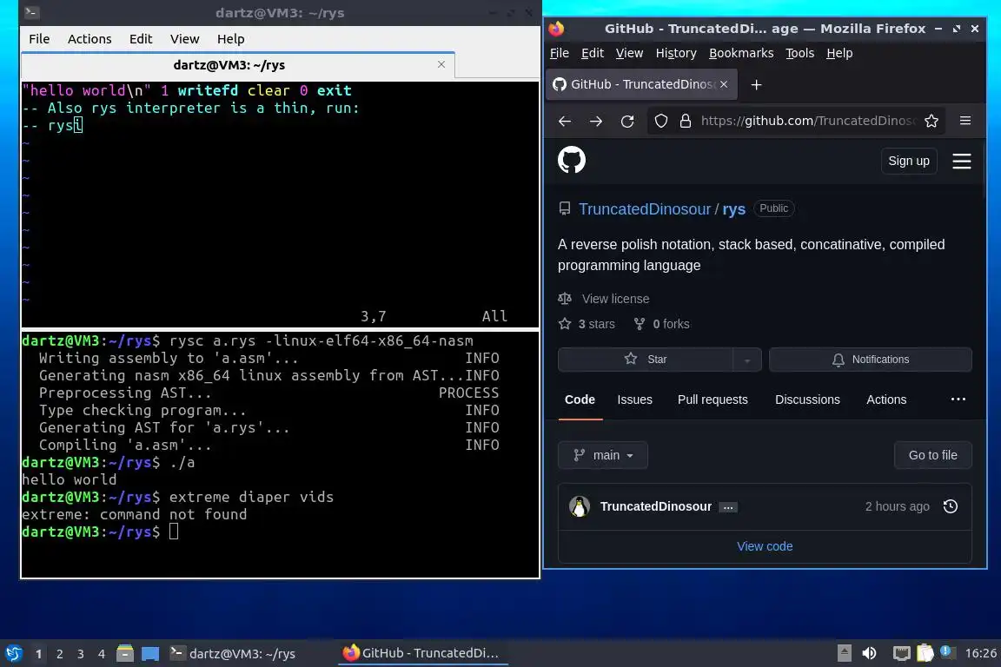The height and width of the screenshot is (667, 1001).
Task: Open Firefox History menu
Action: [676, 53]
